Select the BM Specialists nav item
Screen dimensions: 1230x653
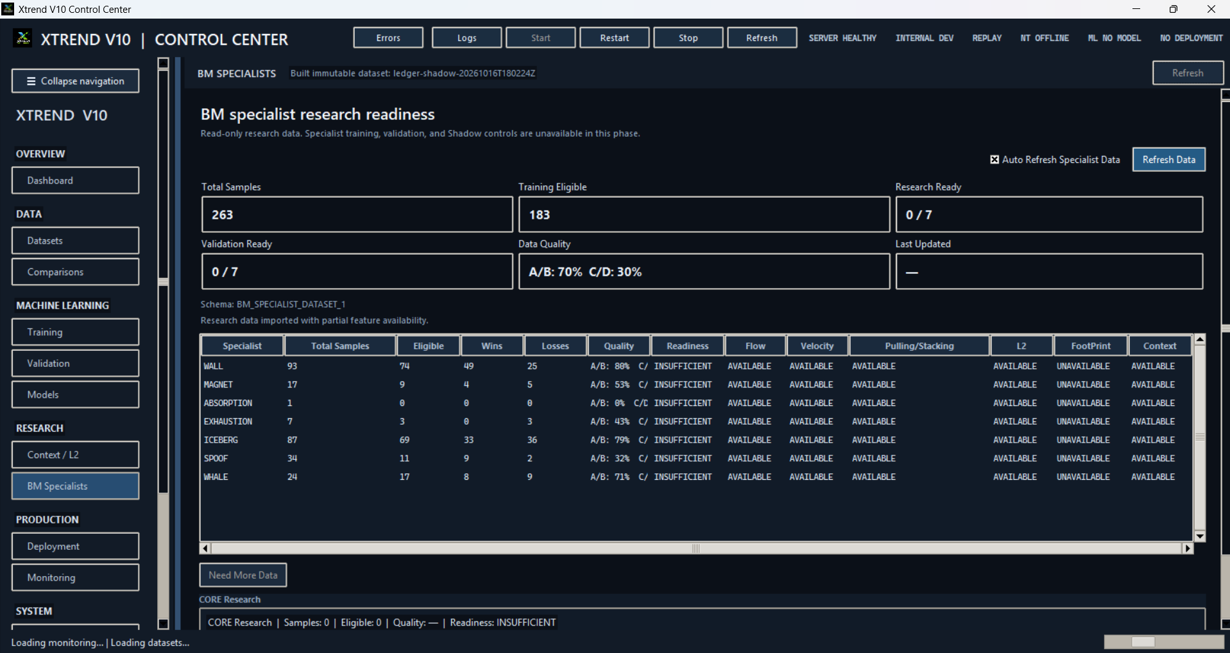[x=75, y=486]
